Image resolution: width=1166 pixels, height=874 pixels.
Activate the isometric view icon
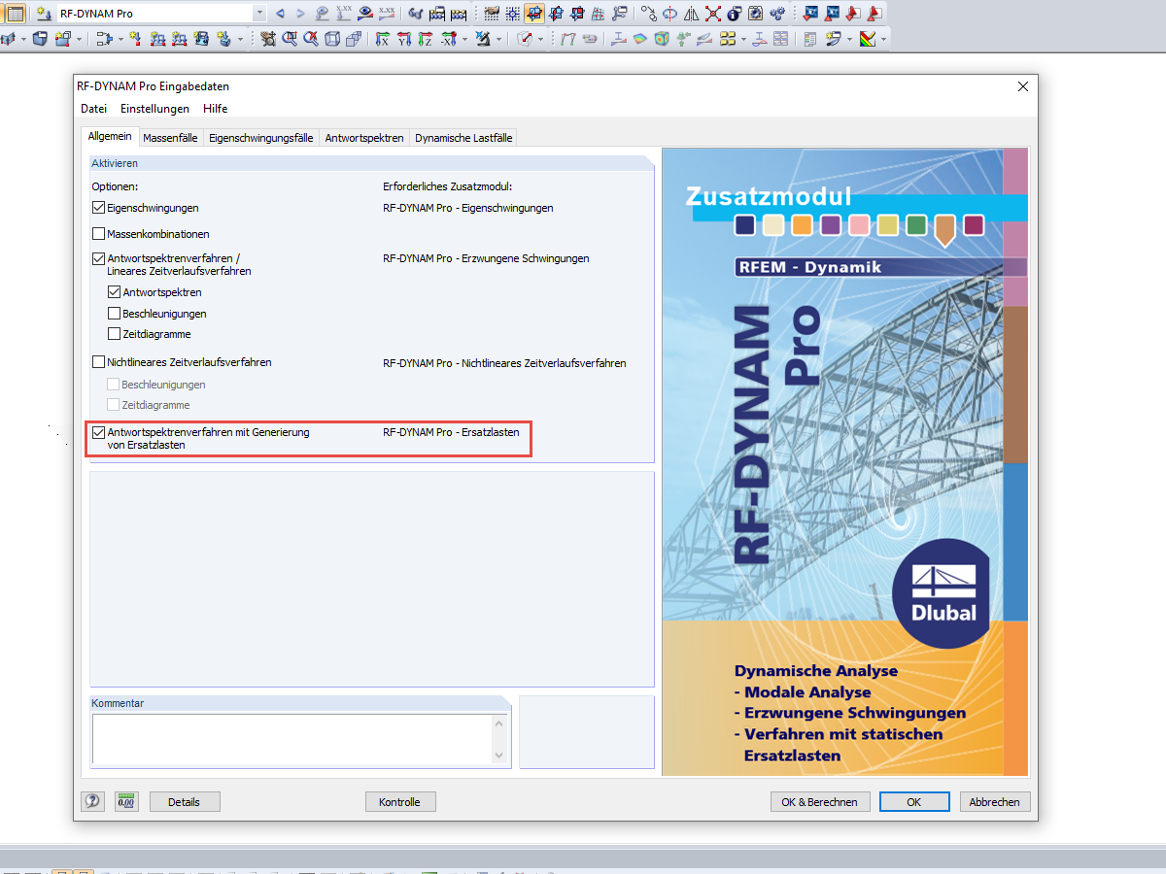click(x=331, y=40)
